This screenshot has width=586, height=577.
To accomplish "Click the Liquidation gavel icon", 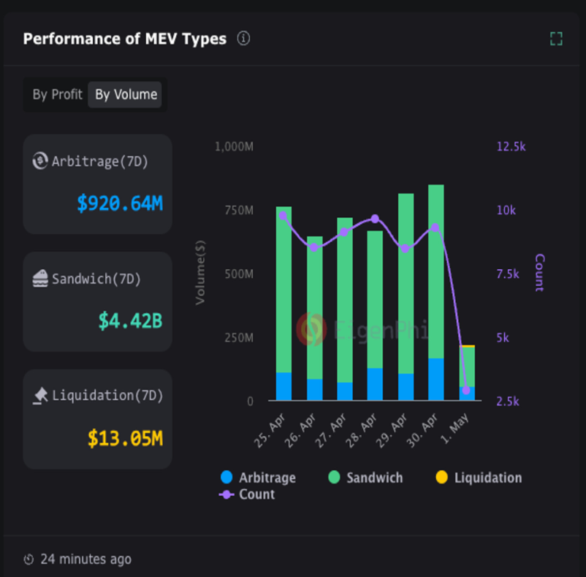I will tap(41, 396).
